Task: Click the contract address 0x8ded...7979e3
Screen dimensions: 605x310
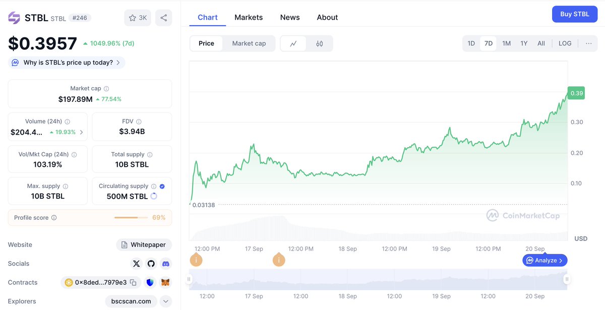Action: 101,282
